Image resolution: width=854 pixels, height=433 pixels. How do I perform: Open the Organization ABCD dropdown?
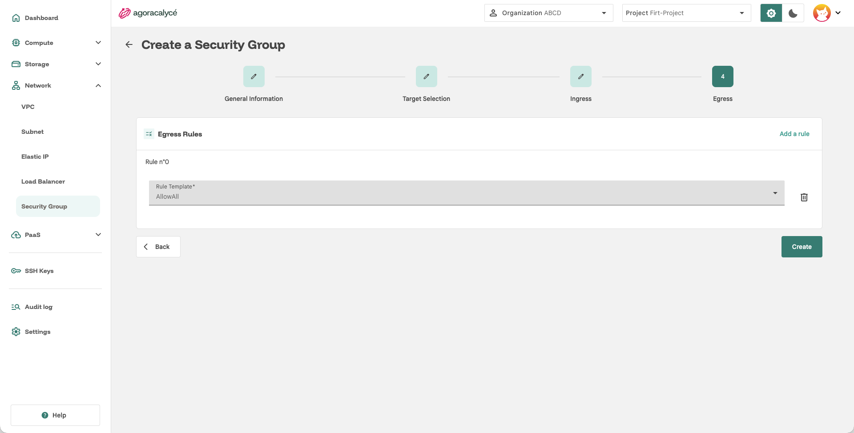click(548, 13)
